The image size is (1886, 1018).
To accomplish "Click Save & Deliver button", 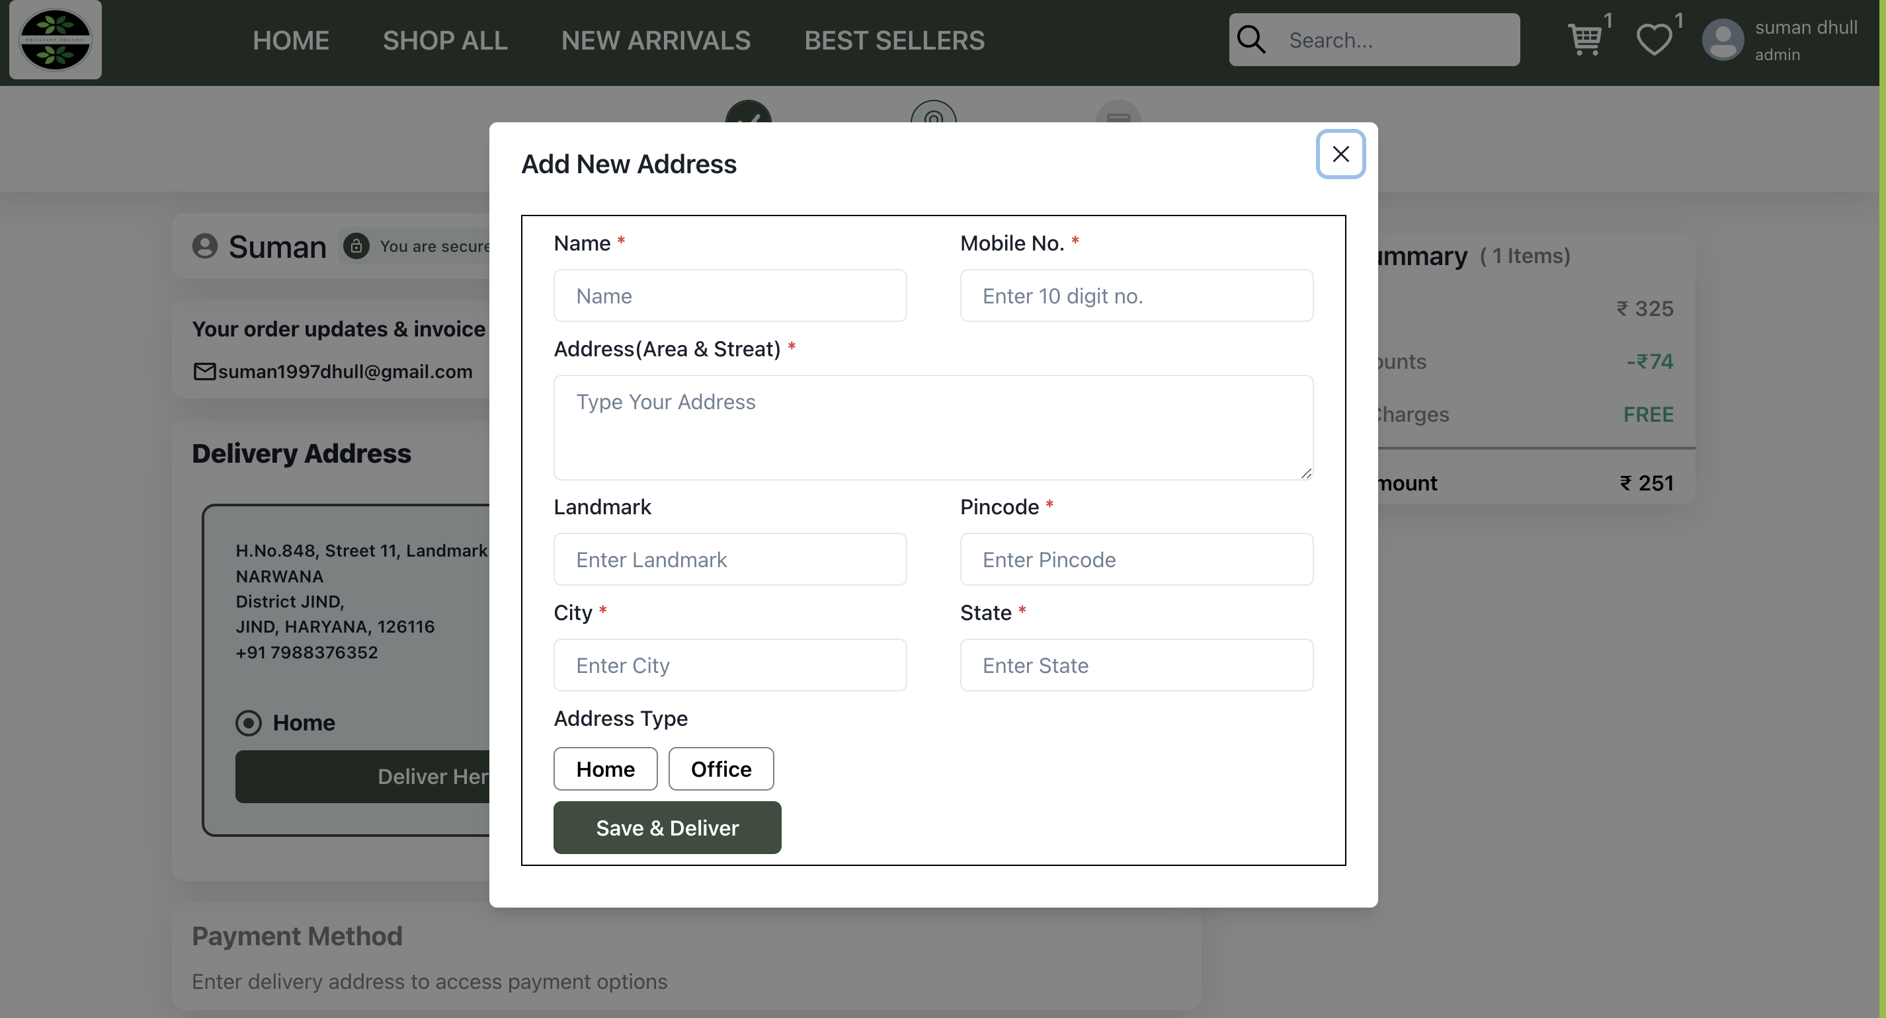I will coord(667,828).
